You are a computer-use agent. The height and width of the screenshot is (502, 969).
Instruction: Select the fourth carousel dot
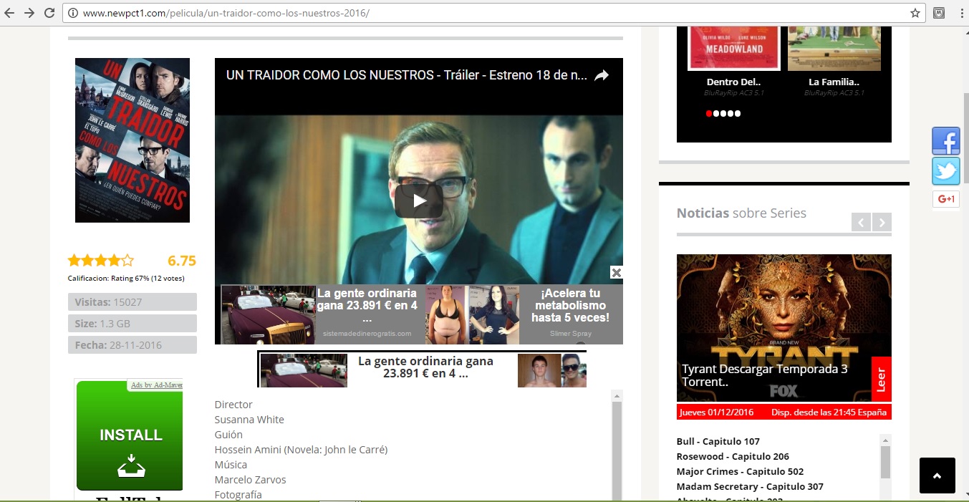[x=731, y=113]
